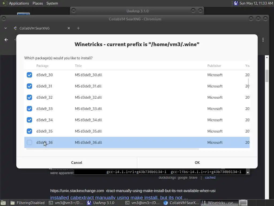Select the MS d3dx9_30.dll title cell
The width and height of the screenshot is (274, 206).
(x=88, y=75)
